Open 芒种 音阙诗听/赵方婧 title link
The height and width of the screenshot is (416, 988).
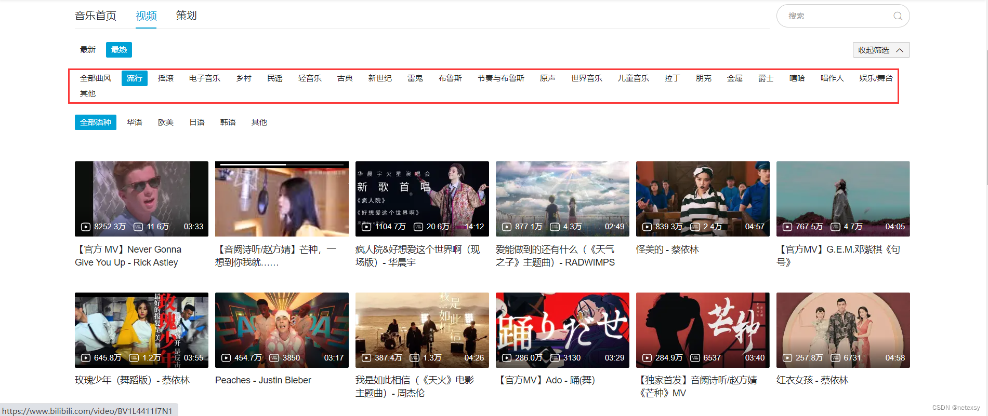coord(276,256)
